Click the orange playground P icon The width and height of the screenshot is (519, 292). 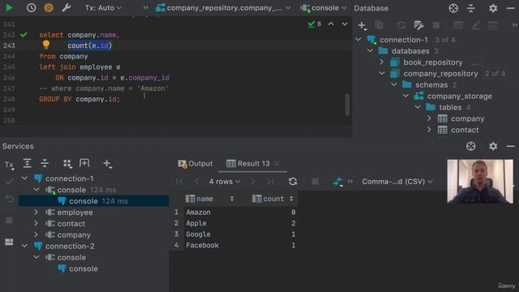click(49, 7)
